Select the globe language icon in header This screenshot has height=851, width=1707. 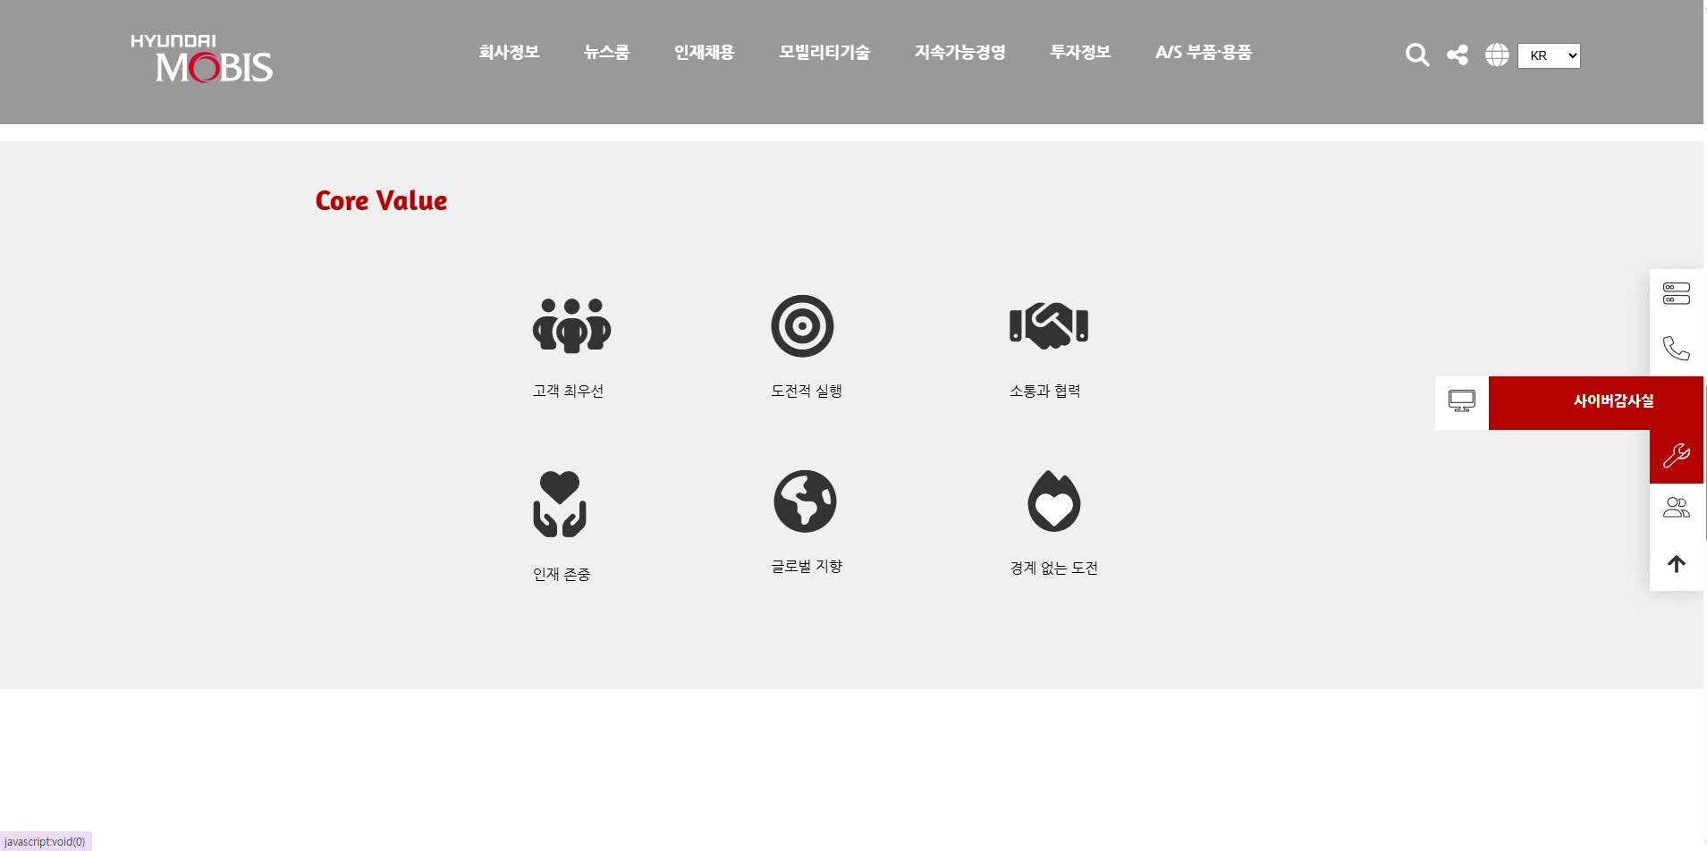[1497, 55]
